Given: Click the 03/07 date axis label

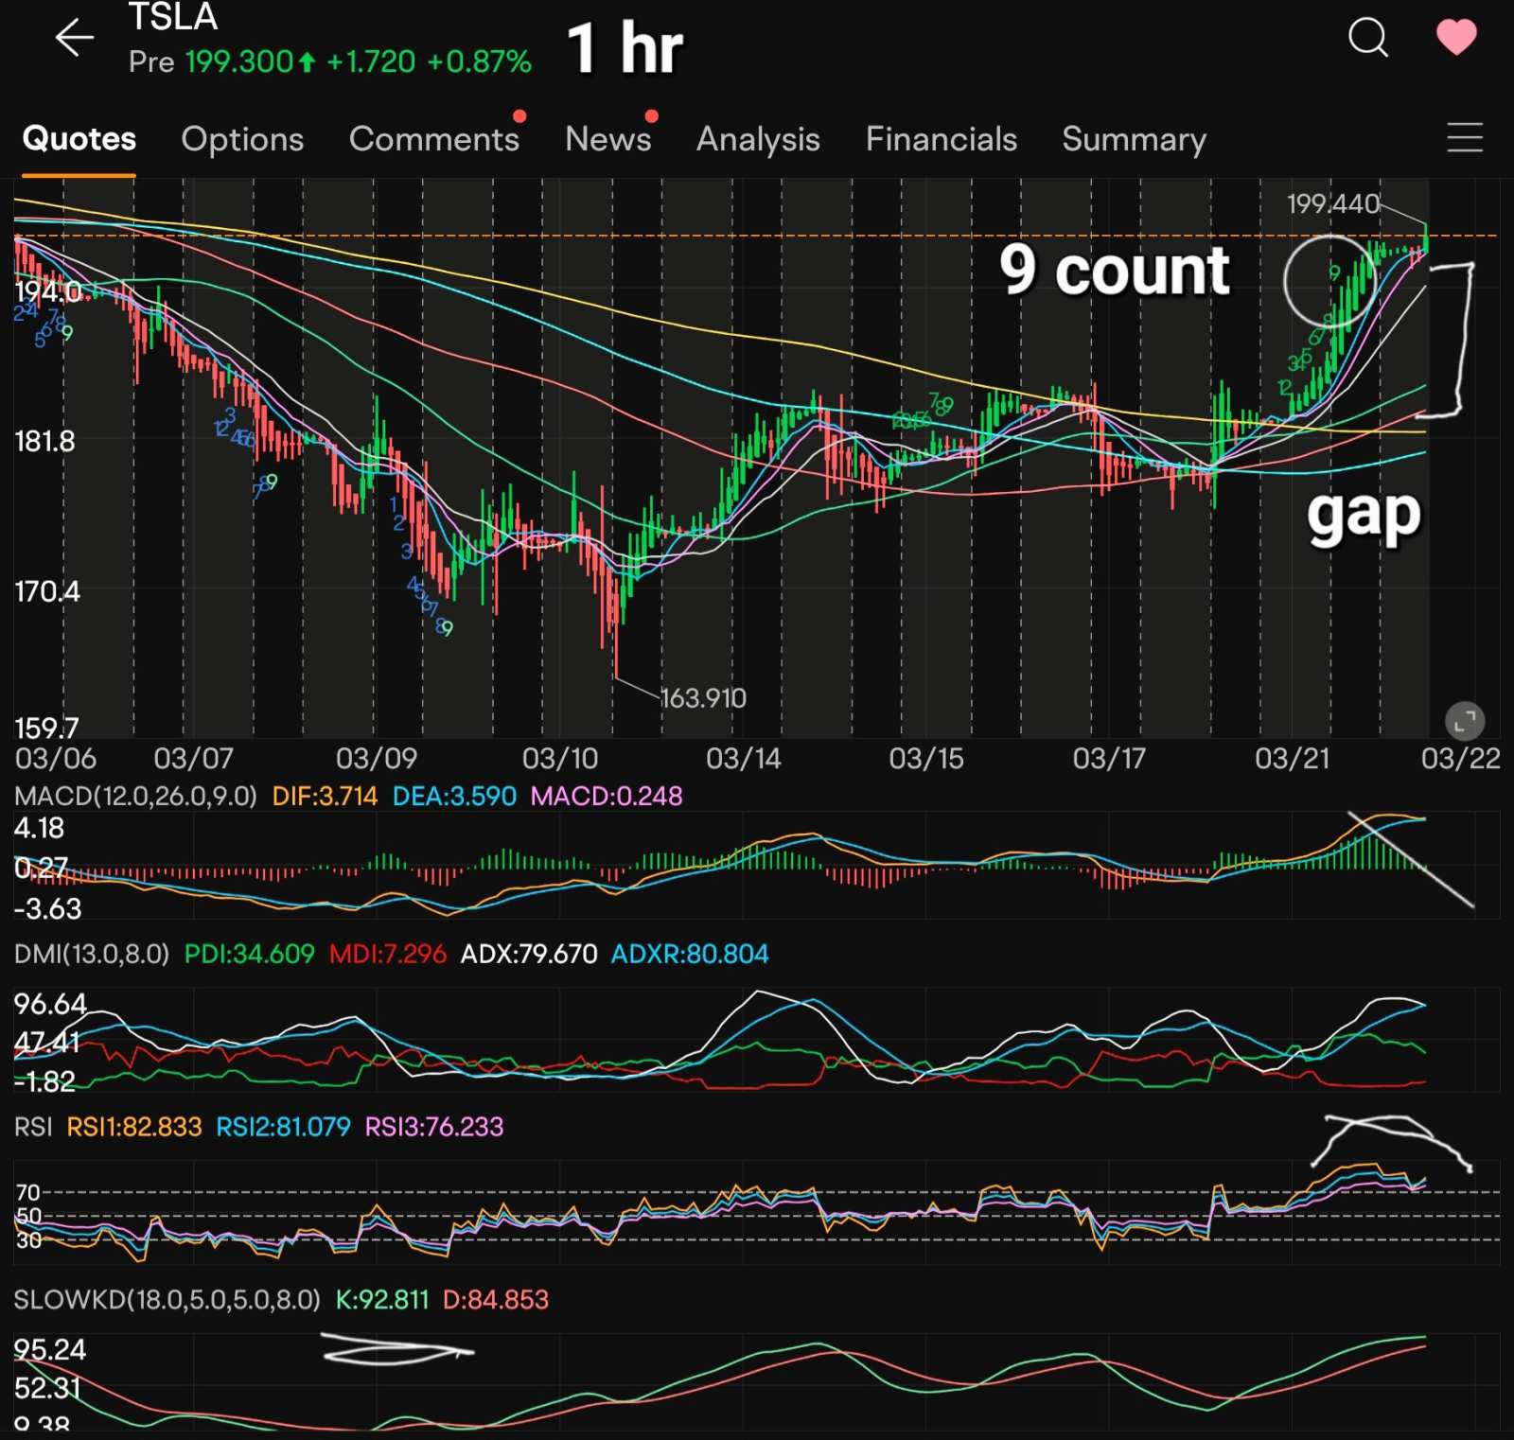Looking at the screenshot, I should pyautogui.click(x=193, y=759).
